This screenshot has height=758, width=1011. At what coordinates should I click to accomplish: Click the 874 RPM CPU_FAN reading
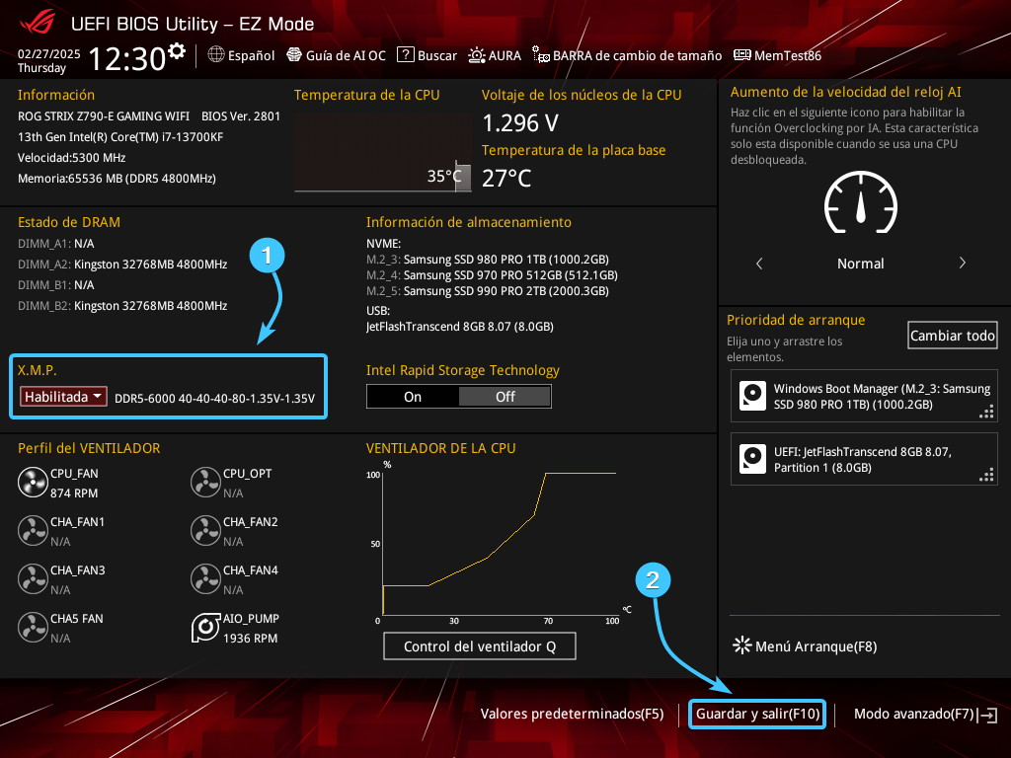point(74,493)
